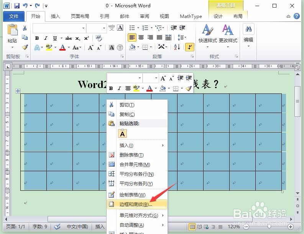
Task: Select the Format Painter brush in ribbon
Action: [x=25, y=47]
